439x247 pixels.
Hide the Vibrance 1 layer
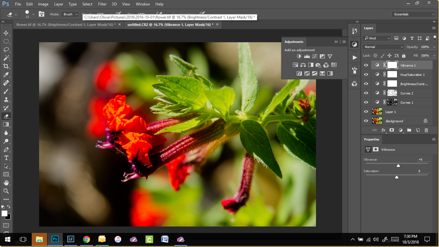pyautogui.click(x=366, y=65)
